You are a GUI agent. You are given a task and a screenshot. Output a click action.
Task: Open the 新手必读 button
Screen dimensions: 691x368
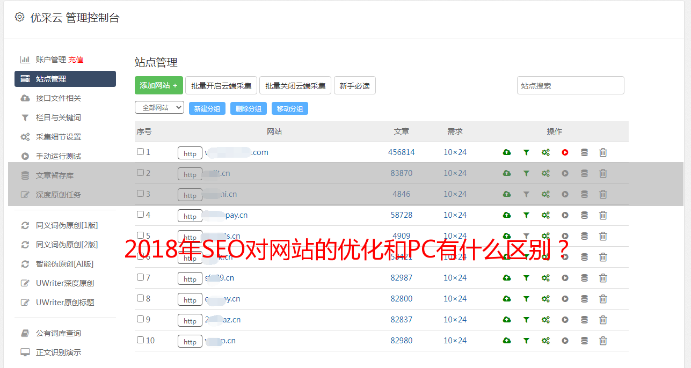(x=354, y=85)
